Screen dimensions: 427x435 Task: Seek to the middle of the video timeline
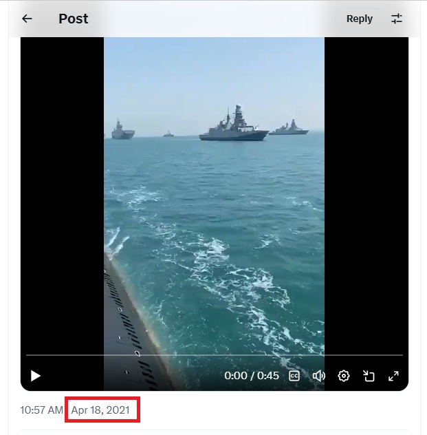coord(215,355)
